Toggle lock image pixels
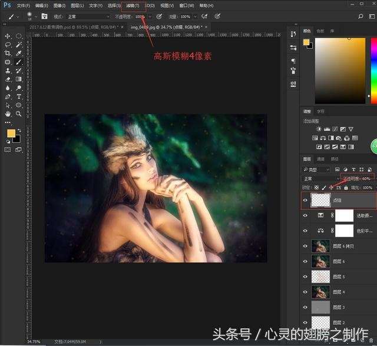The image size is (377, 346). [x=324, y=188]
